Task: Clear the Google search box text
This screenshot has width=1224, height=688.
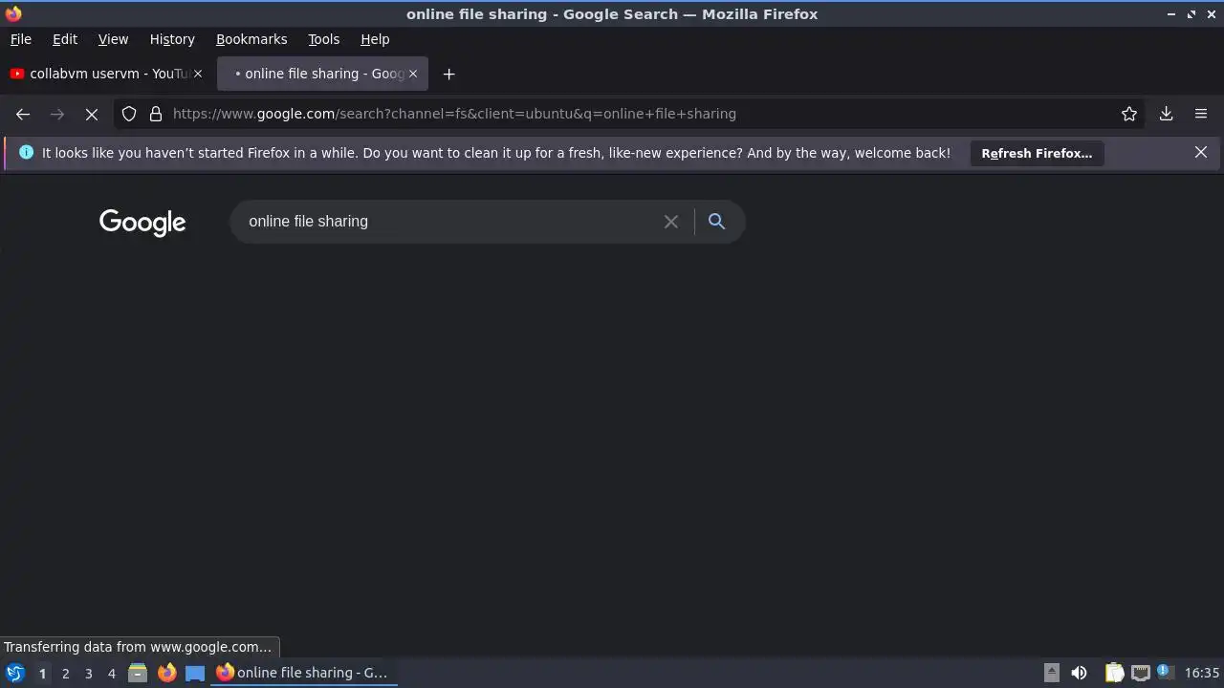Action: pos(671,222)
